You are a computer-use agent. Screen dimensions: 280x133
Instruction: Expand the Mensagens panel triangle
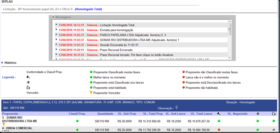[54, 17]
